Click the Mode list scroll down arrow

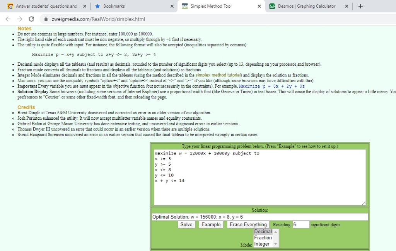point(275,244)
